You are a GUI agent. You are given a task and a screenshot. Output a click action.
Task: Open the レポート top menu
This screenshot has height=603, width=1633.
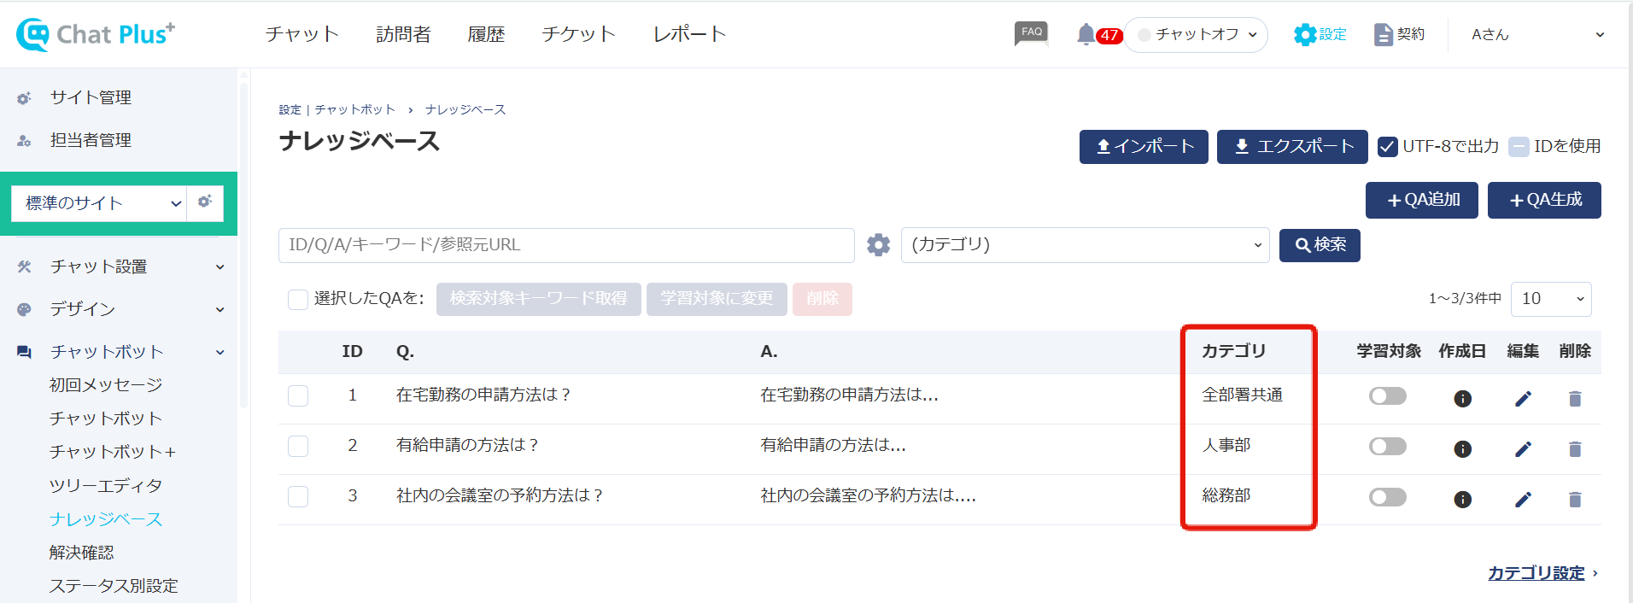point(689,34)
